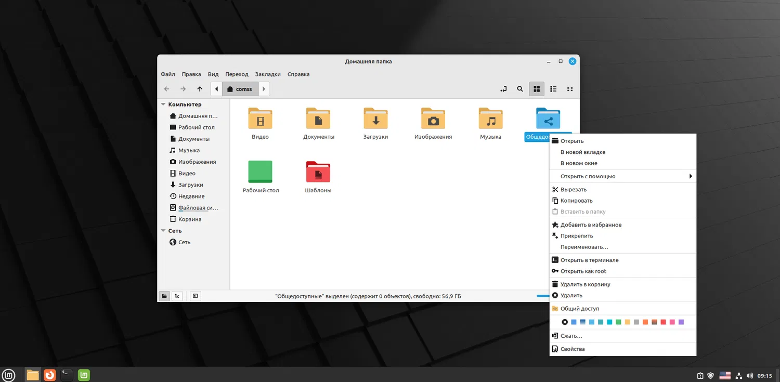Open Изображения in the sidebar
The image size is (780, 382).
pyautogui.click(x=193, y=162)
